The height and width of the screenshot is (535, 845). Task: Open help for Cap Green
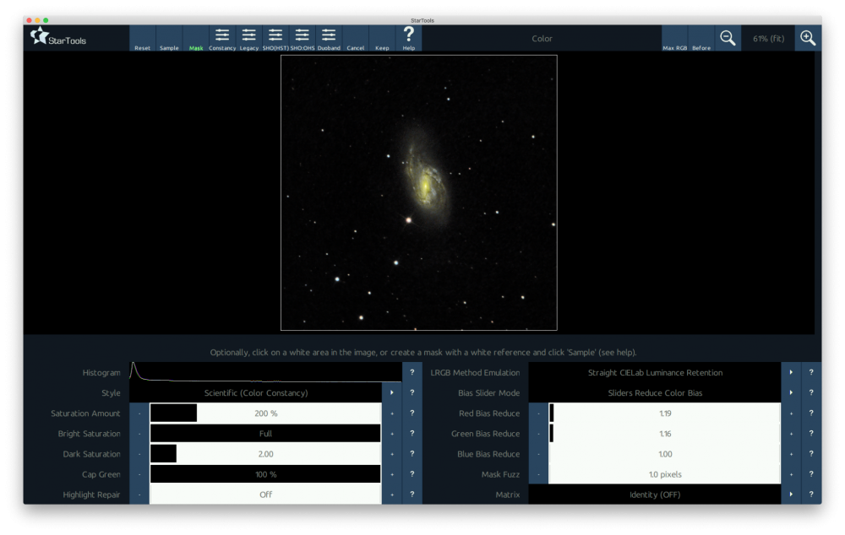(412, 475)
